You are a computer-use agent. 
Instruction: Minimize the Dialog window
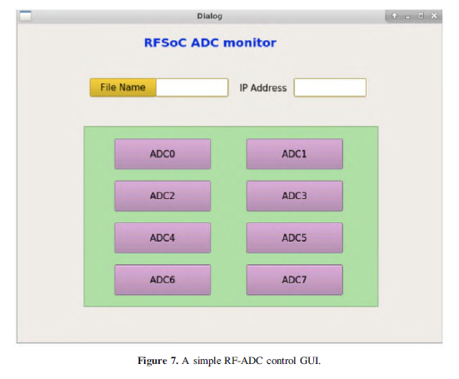pos(407,17)
